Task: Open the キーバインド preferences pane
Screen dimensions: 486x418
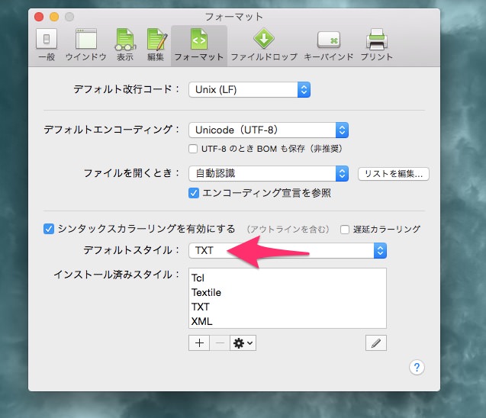Action: point(329,45)
